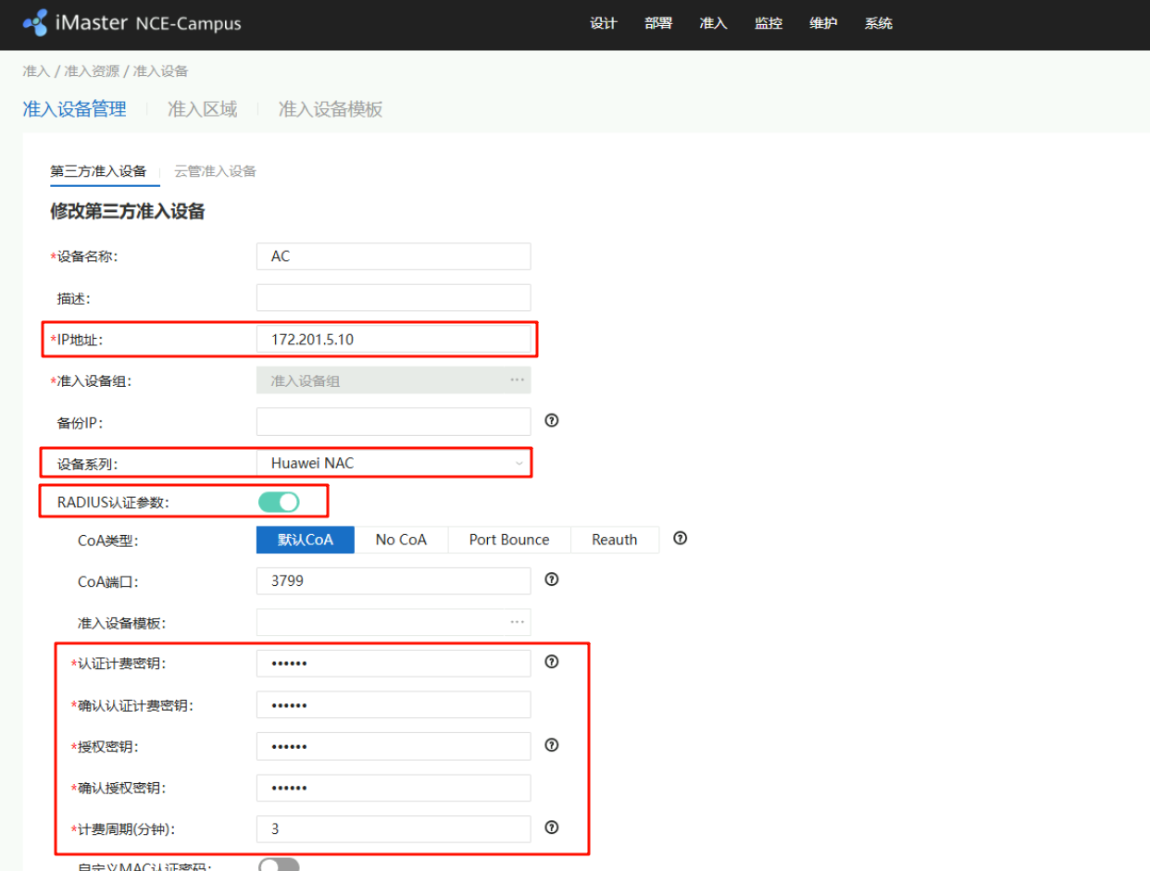Disable the RADIUS认证参数 toggle switch
Screen dimensions: 1150x871
279,502
